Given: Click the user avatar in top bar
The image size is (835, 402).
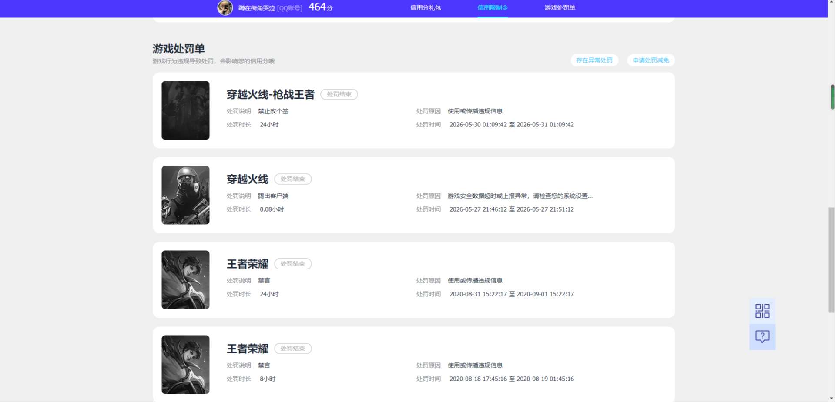Looking at the screenshot, I should pos(225,7).
